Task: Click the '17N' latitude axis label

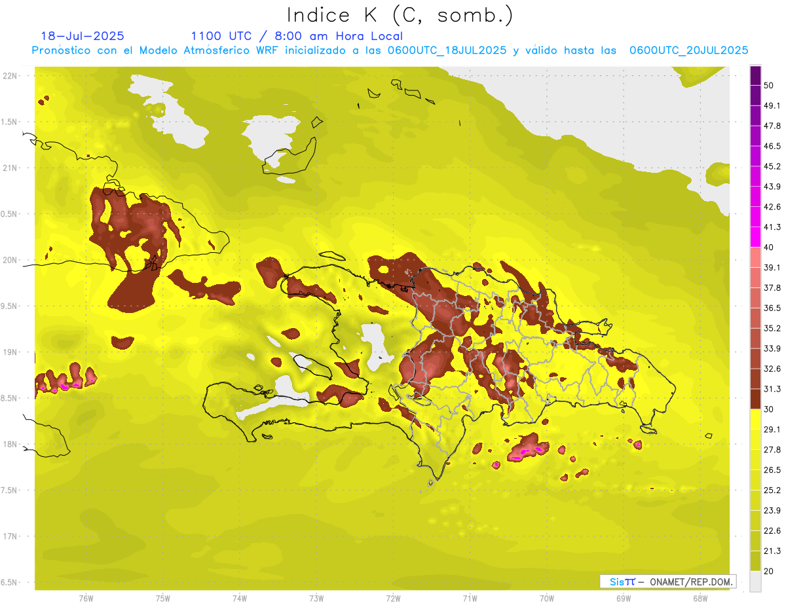Action: point(9,536)
